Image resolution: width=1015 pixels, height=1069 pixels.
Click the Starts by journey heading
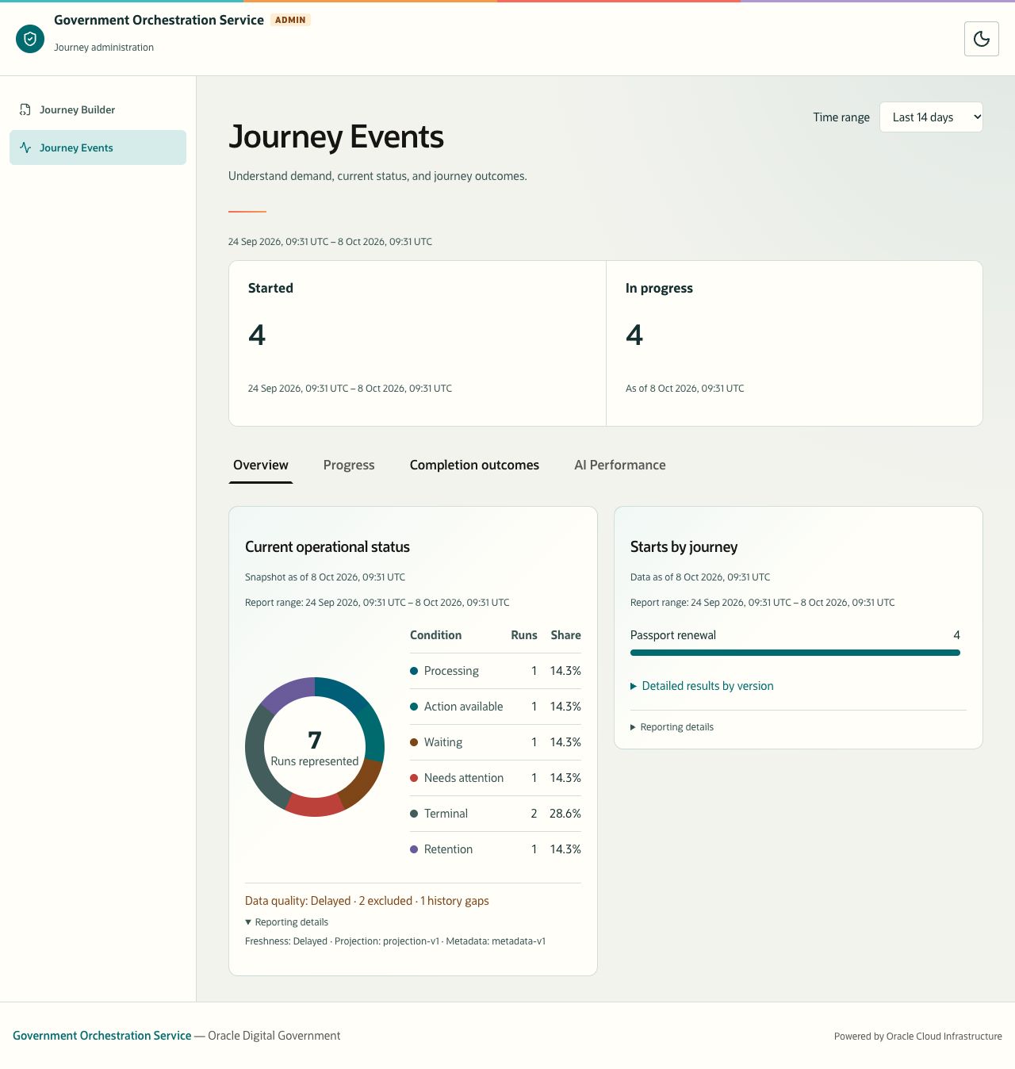[684, 547]
